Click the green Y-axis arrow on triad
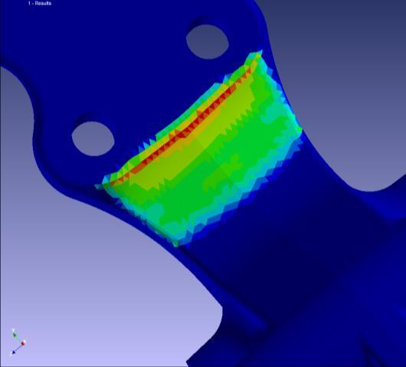Image resolution: width=406 pixels, height=367 pixels. [x=15, y=334]
